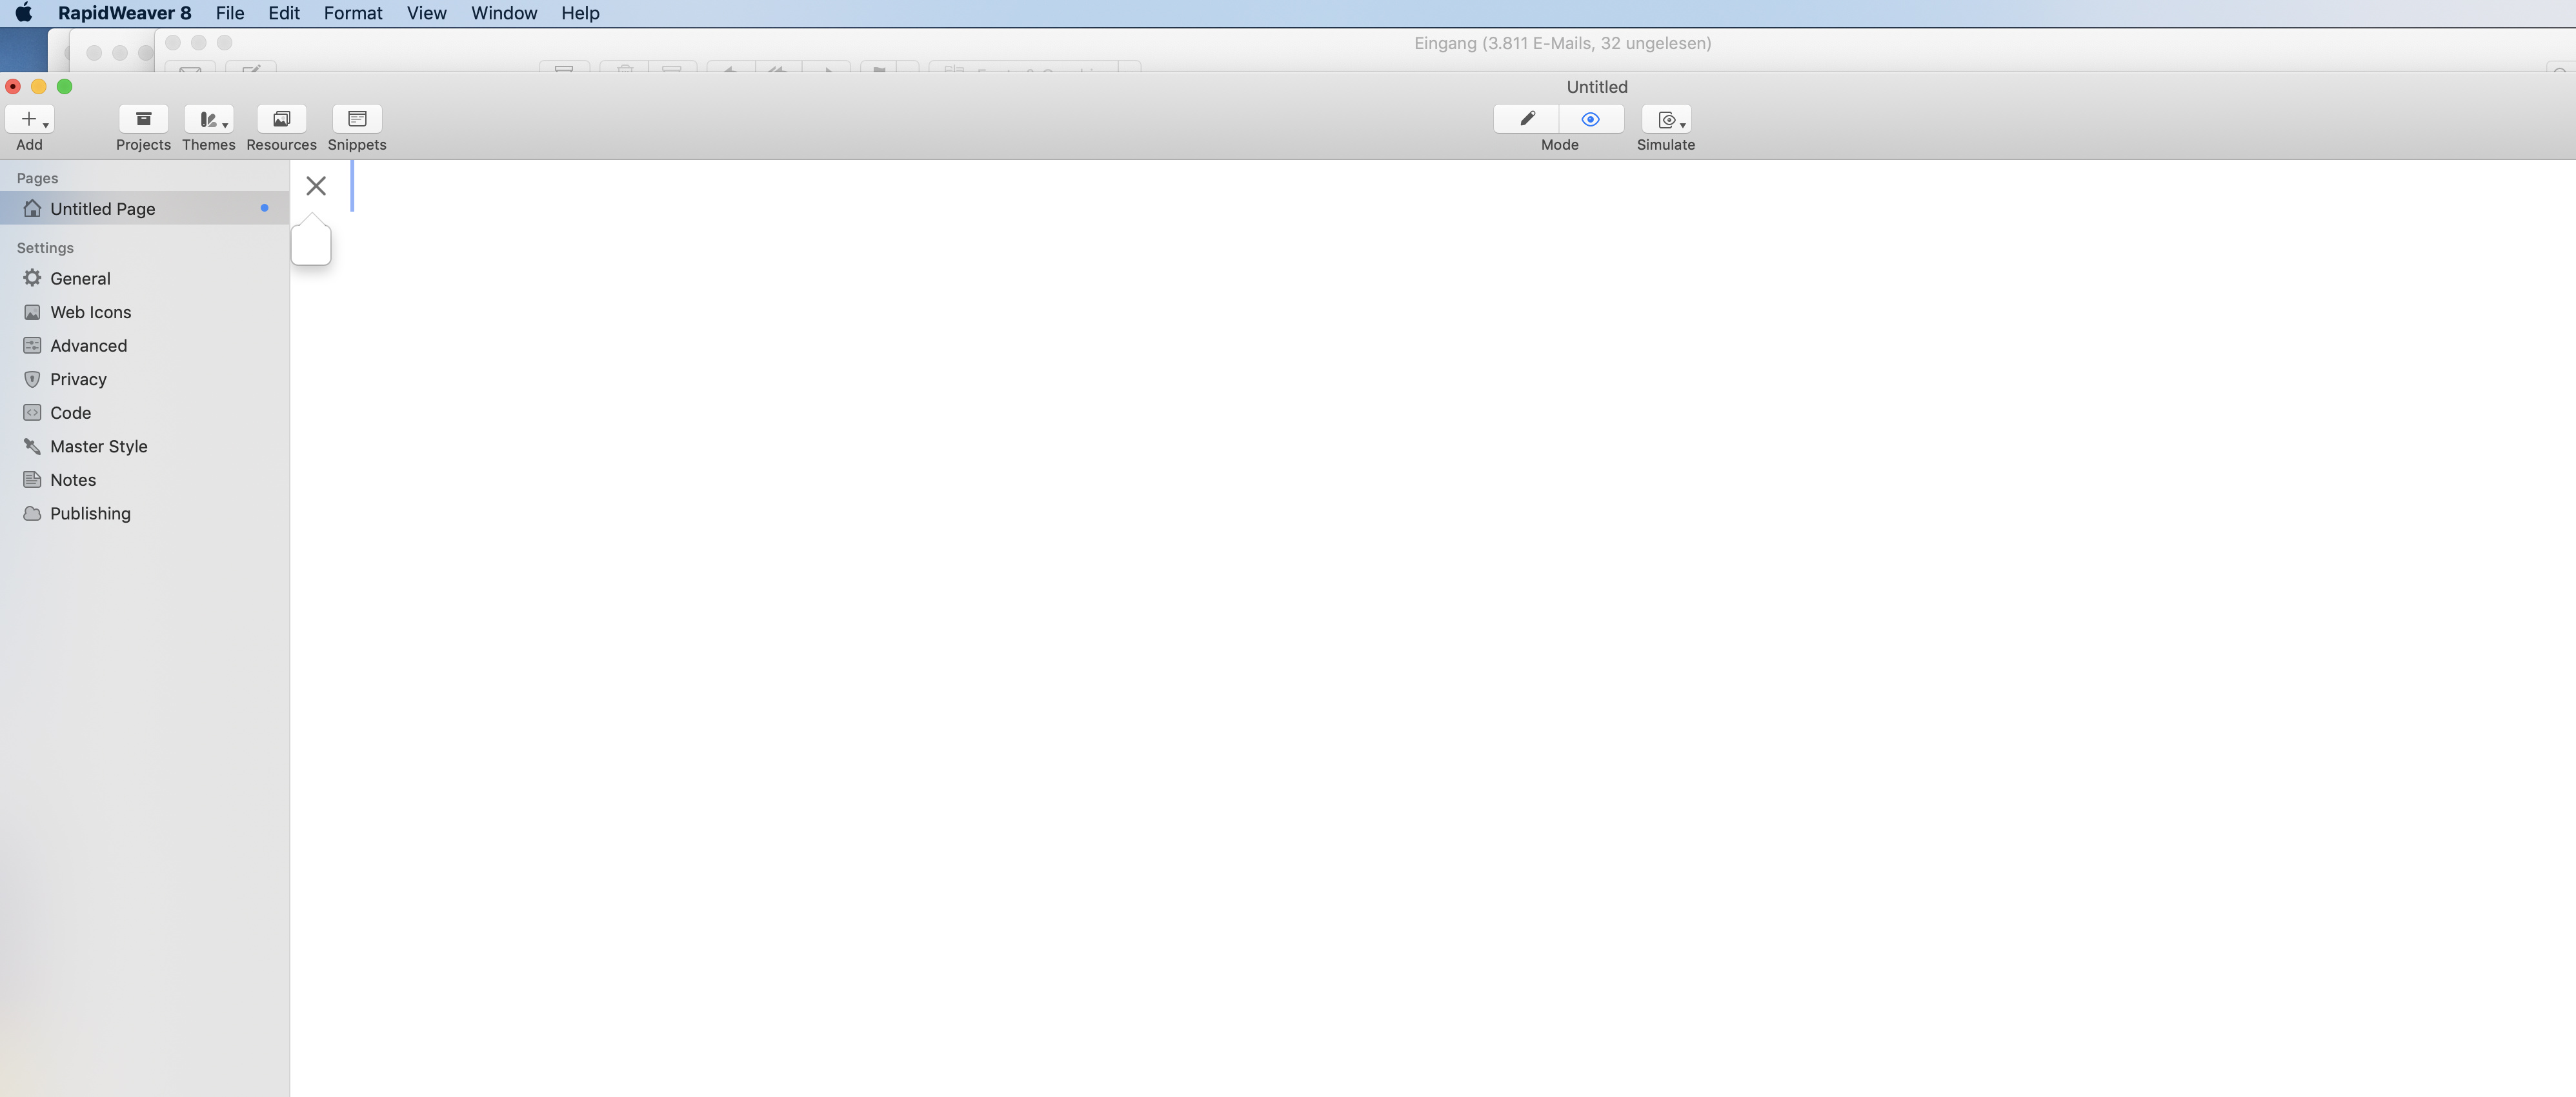Click the Privacy shield icon

[32, 379]
